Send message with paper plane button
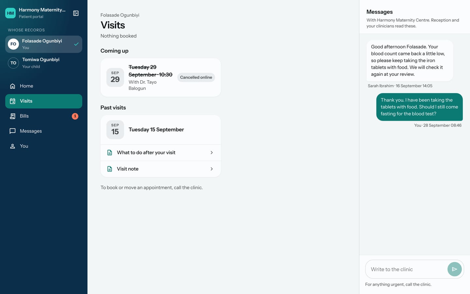 point(454,269)
